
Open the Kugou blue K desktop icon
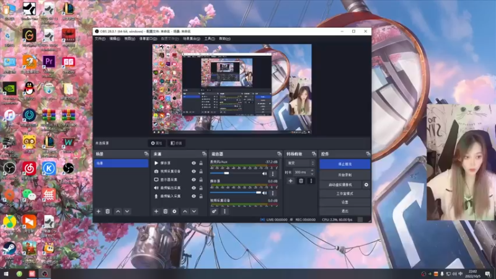(x=49, y=168)
